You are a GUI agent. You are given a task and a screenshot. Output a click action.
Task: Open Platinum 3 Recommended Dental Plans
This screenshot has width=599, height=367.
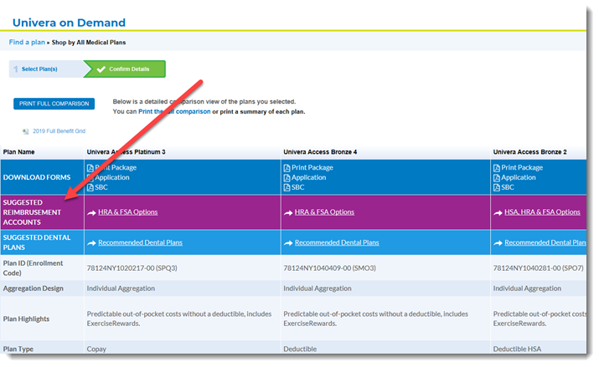(x=140, y=242)
